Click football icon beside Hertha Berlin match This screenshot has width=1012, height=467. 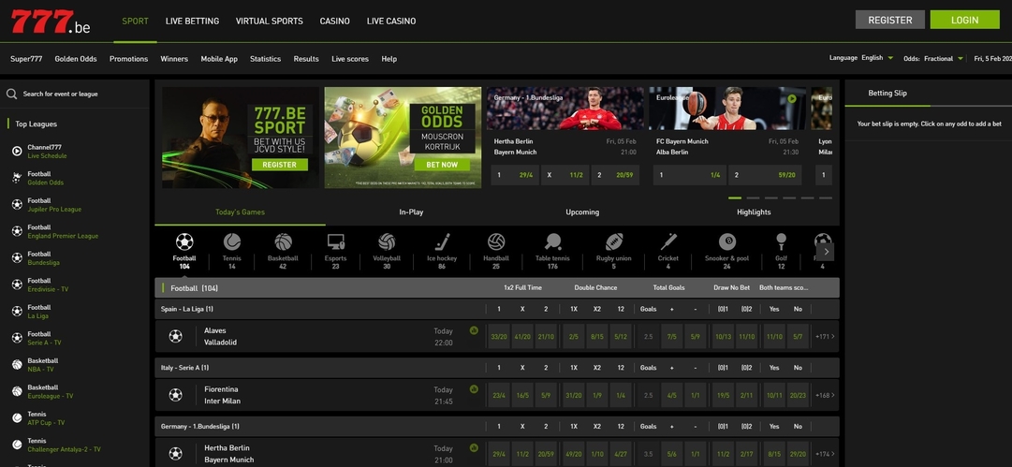click(x=176, y=454)
